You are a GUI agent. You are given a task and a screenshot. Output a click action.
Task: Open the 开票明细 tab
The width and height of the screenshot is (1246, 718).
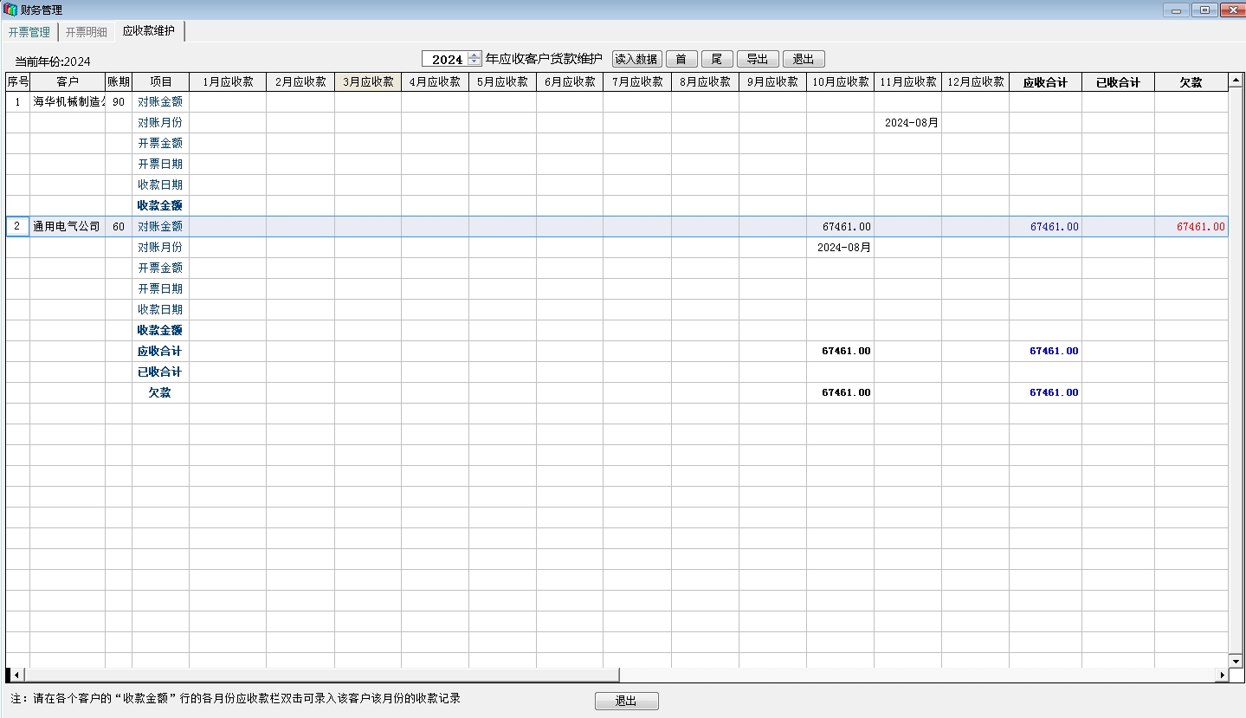(87, 32)
